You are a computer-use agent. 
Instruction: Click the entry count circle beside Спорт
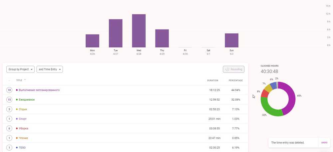[9, 119]
